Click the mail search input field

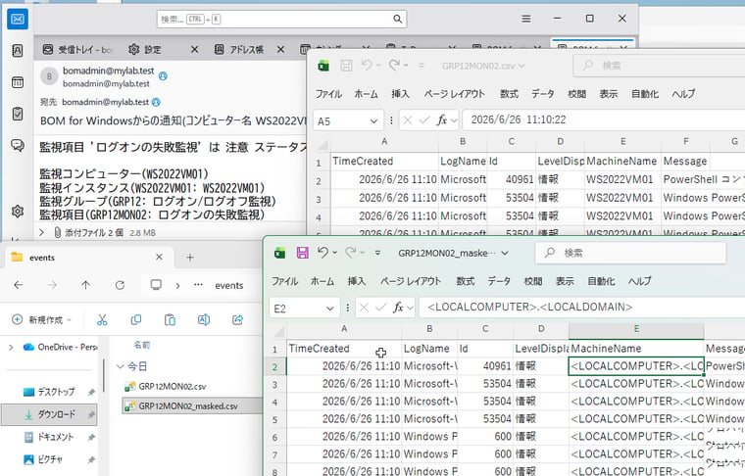click(x=281, y=19)
